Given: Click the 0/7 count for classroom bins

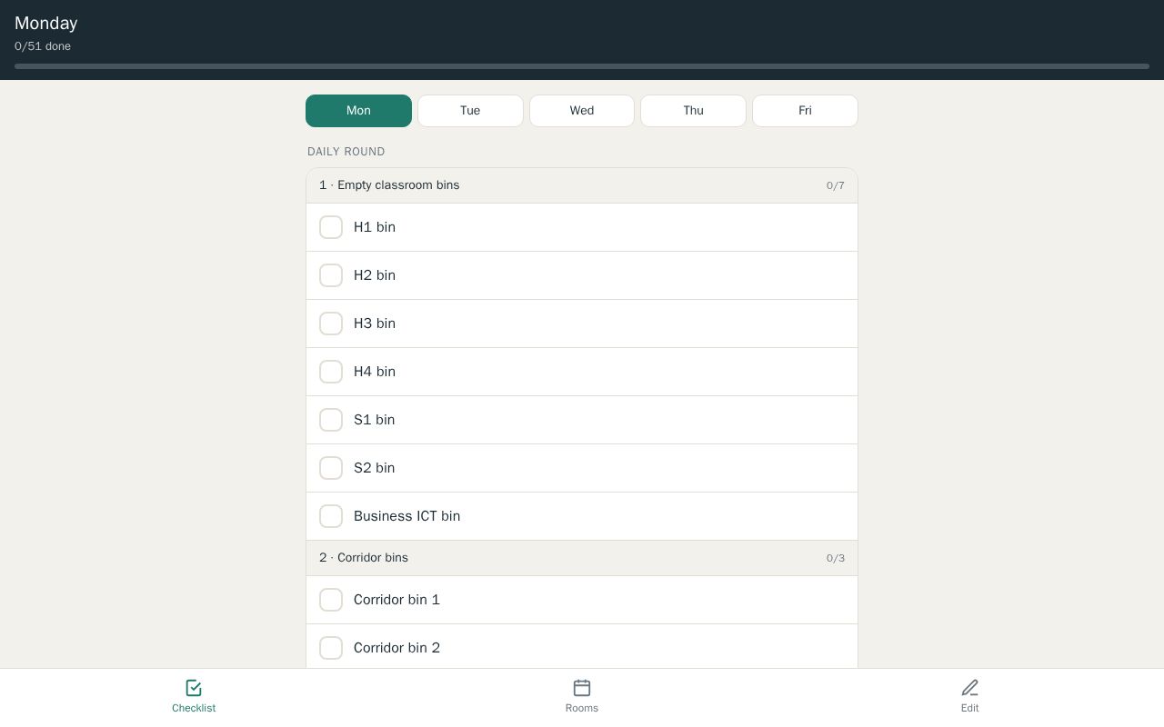Looking at the screenshot, I should tap(836, 185).
